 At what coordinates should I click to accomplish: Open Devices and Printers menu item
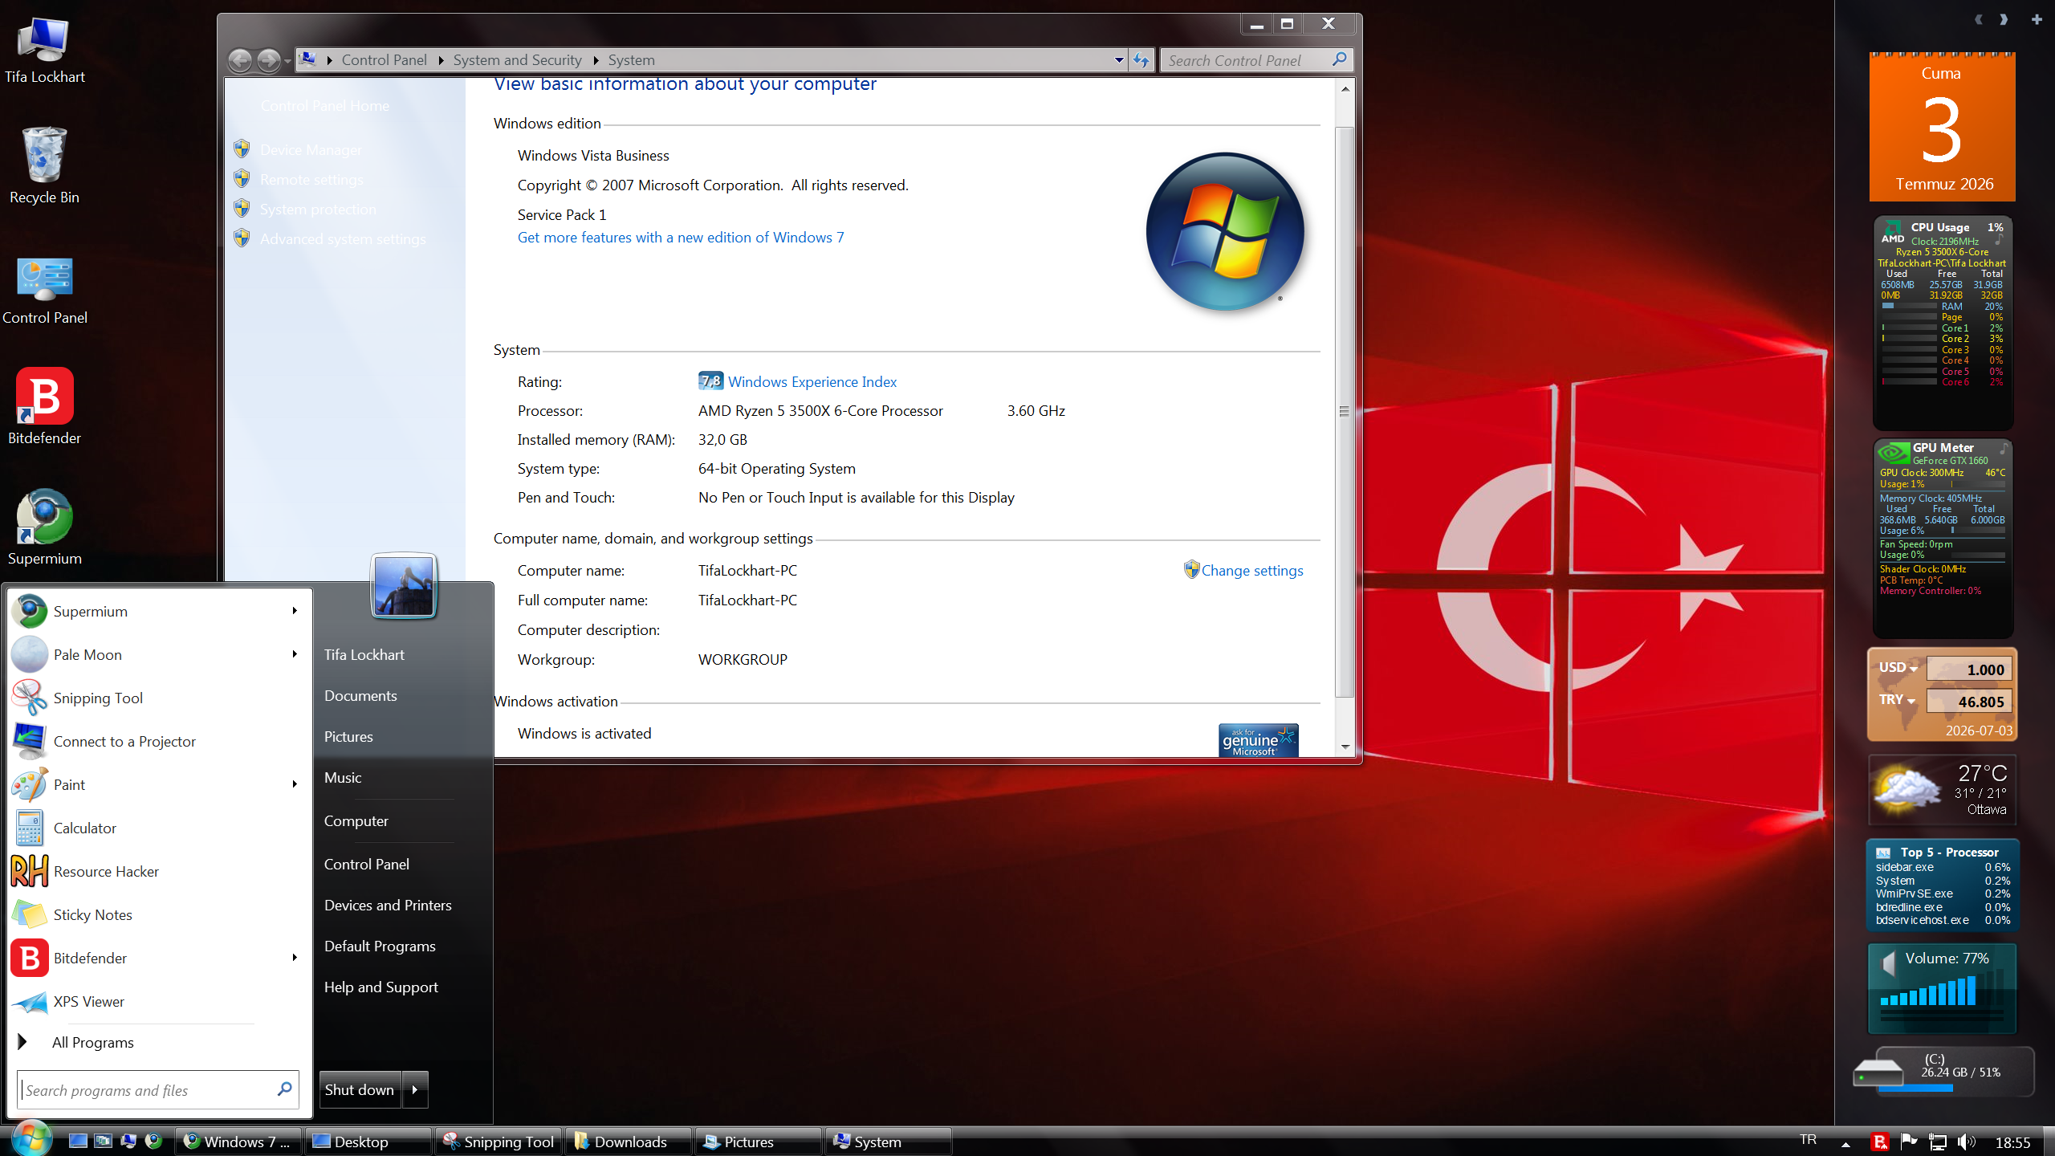(388, 905)
